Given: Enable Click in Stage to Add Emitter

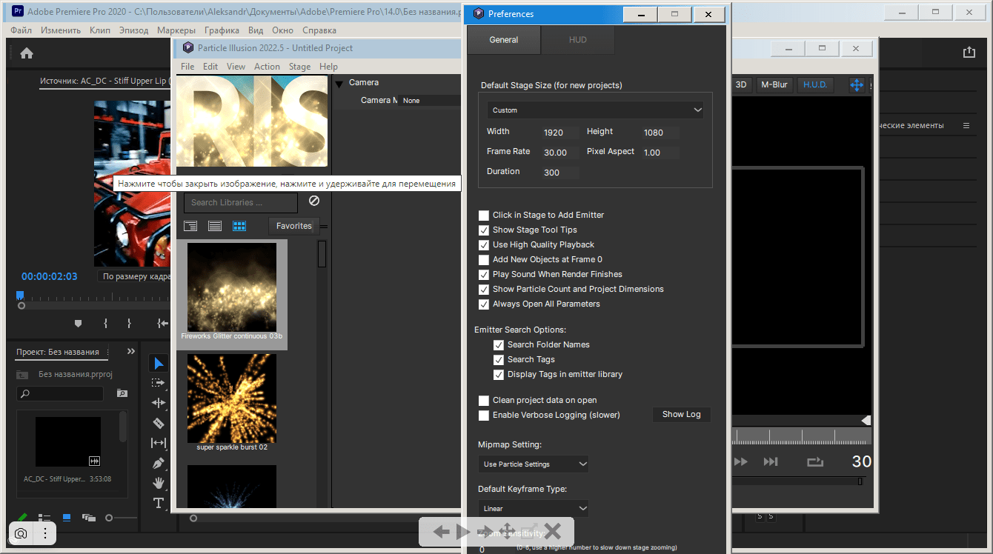Looking at the screenshot, I should [484, 216].
